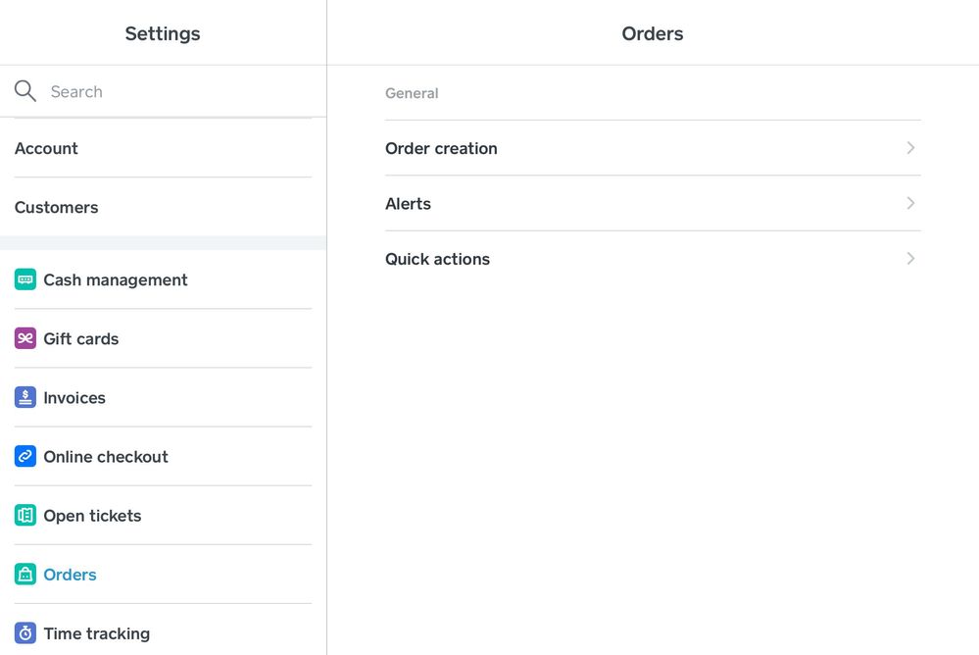Image resolution: width=979 pixels, height=655 pixels.
Task: Click the Orders shopping bag icon
Action: coord(25,575)
